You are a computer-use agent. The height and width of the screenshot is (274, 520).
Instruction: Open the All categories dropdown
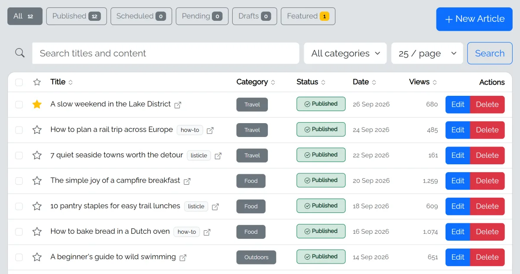345,53
